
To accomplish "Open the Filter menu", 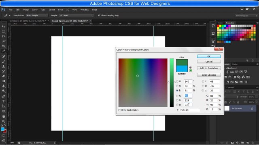I will [x=60, y=10].
